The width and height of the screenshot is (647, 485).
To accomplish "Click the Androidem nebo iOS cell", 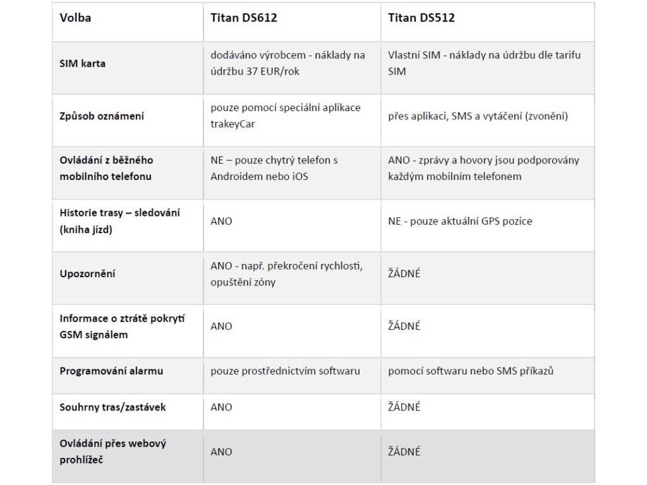I will point(274,168).
